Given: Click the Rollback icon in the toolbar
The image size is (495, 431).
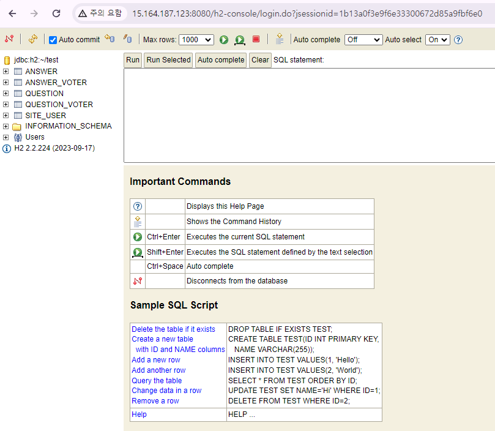Looking at the screenshot, I should tap(110, 39).
